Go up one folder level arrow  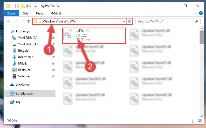29,21
